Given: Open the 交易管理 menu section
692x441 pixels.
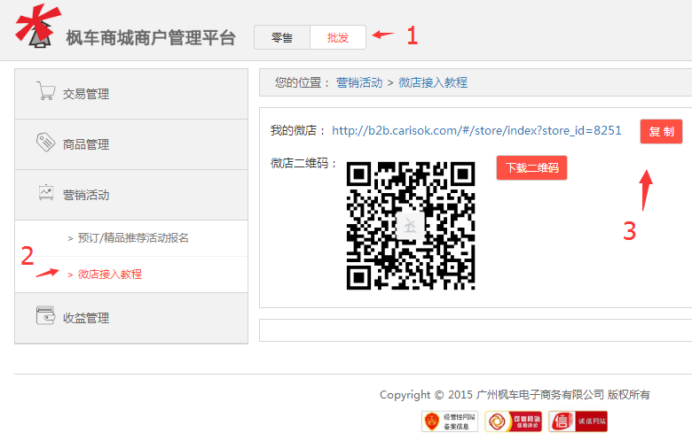Looking at the screenshot, I should 131,94.
